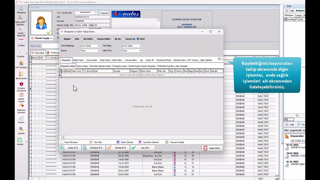Click the Kapat (ESC) exit button
Image resolution: width=320 pixels, height=180 pixels.
pos(212,148)
